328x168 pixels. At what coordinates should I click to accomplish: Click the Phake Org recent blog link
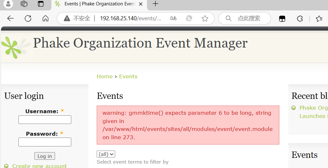click(x=314, y=112)
